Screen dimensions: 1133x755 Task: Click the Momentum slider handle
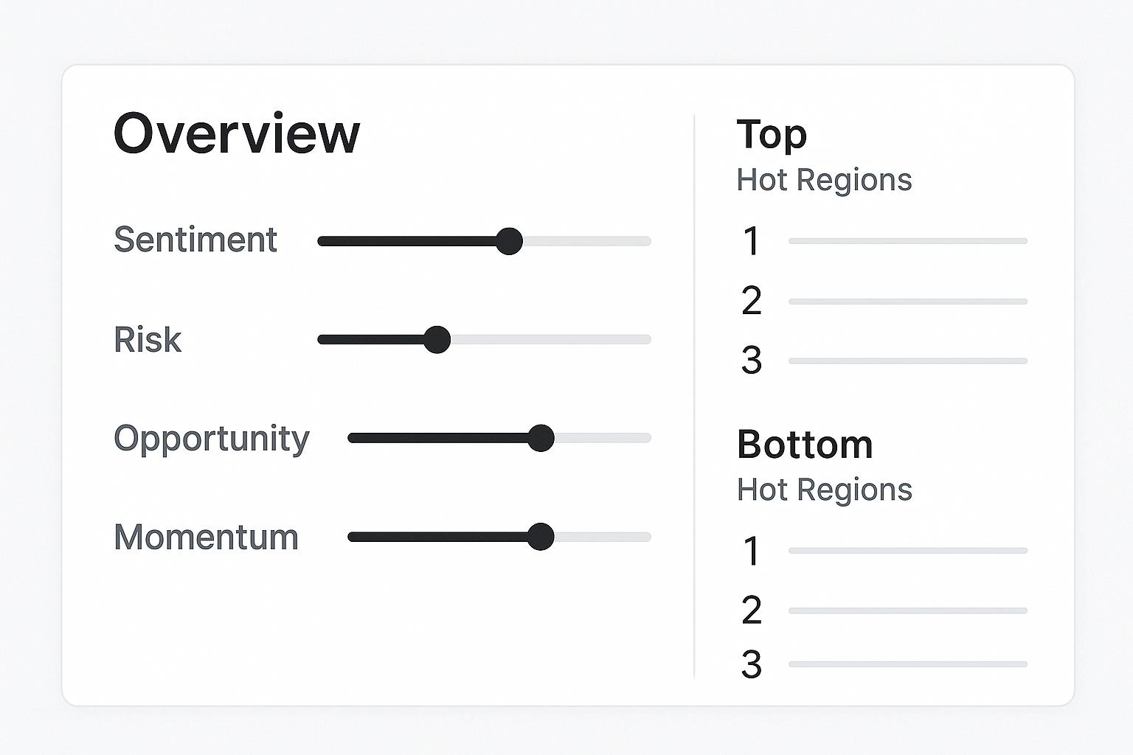pyautogui.click(x=541, y=537)
